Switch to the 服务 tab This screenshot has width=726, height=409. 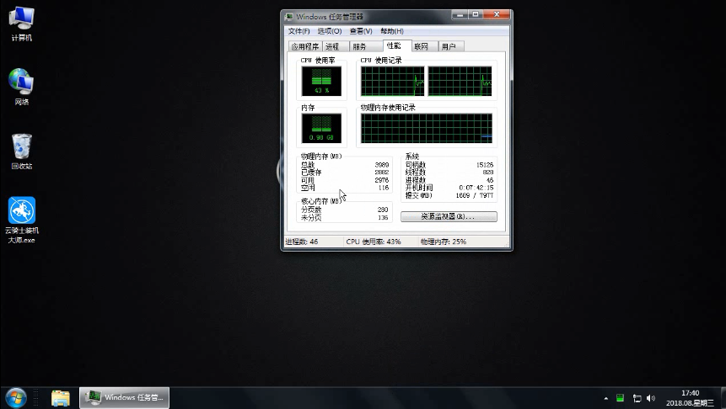click(x=365, y=46)
